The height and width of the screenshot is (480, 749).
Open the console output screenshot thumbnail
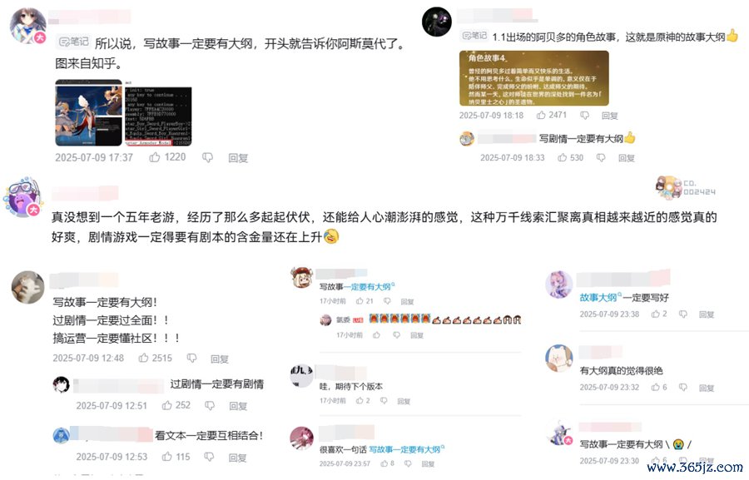pyautogui.click(x=158, y=114)
